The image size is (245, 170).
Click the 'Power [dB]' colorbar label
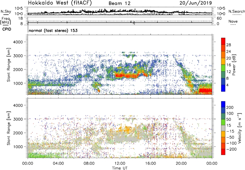[234, 65]
